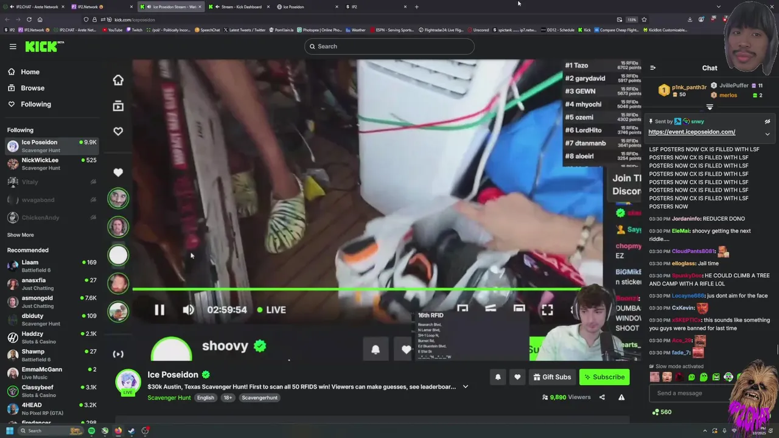The height and width of the screenshot is (438, 779).
Task: Click into the Kick Search field
Action: 389,46
